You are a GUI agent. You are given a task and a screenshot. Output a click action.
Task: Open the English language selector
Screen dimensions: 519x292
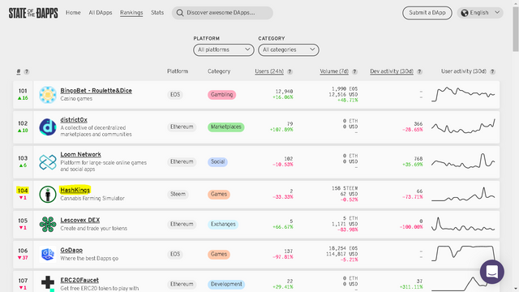point(480,13)
